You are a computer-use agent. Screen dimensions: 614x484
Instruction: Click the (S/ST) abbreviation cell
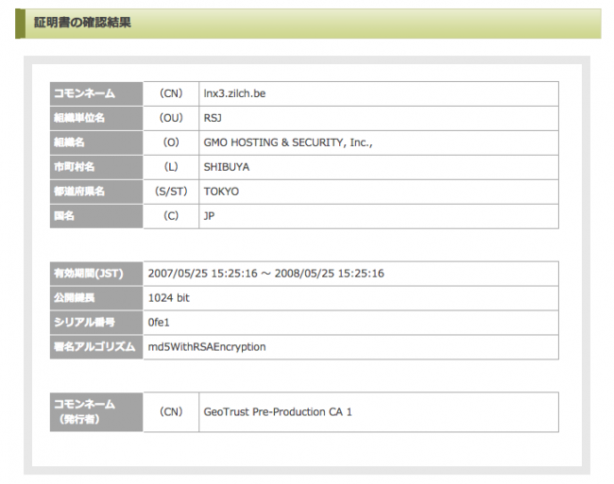click(x=171, y=192)
